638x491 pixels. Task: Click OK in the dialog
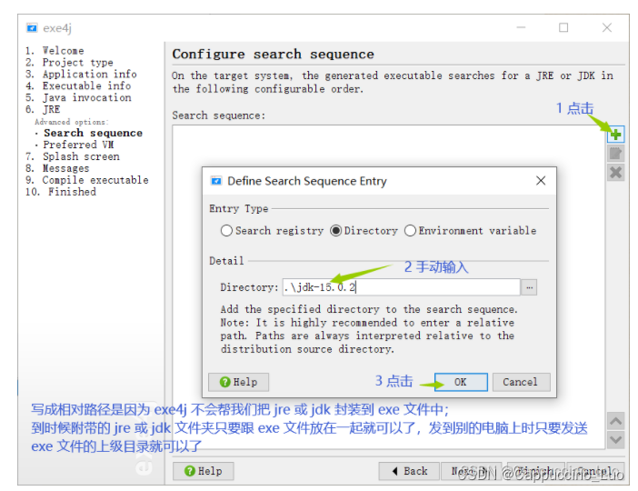461,382
